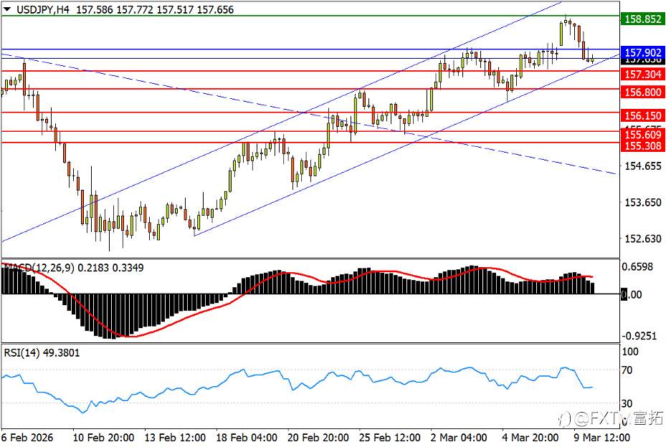Screen dimensions: 671x447
Task: Click the 6 Feb 2026 date label
Action: point(27,438)
